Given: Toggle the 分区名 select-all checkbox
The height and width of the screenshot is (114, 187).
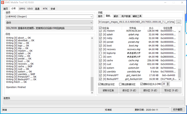Looking at the screenshot, I should click(101, 28).
